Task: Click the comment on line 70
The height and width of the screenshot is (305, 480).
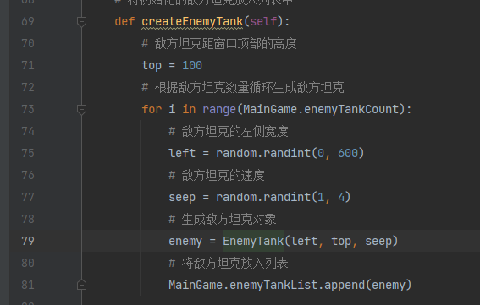Action: (x=219, y=43)
